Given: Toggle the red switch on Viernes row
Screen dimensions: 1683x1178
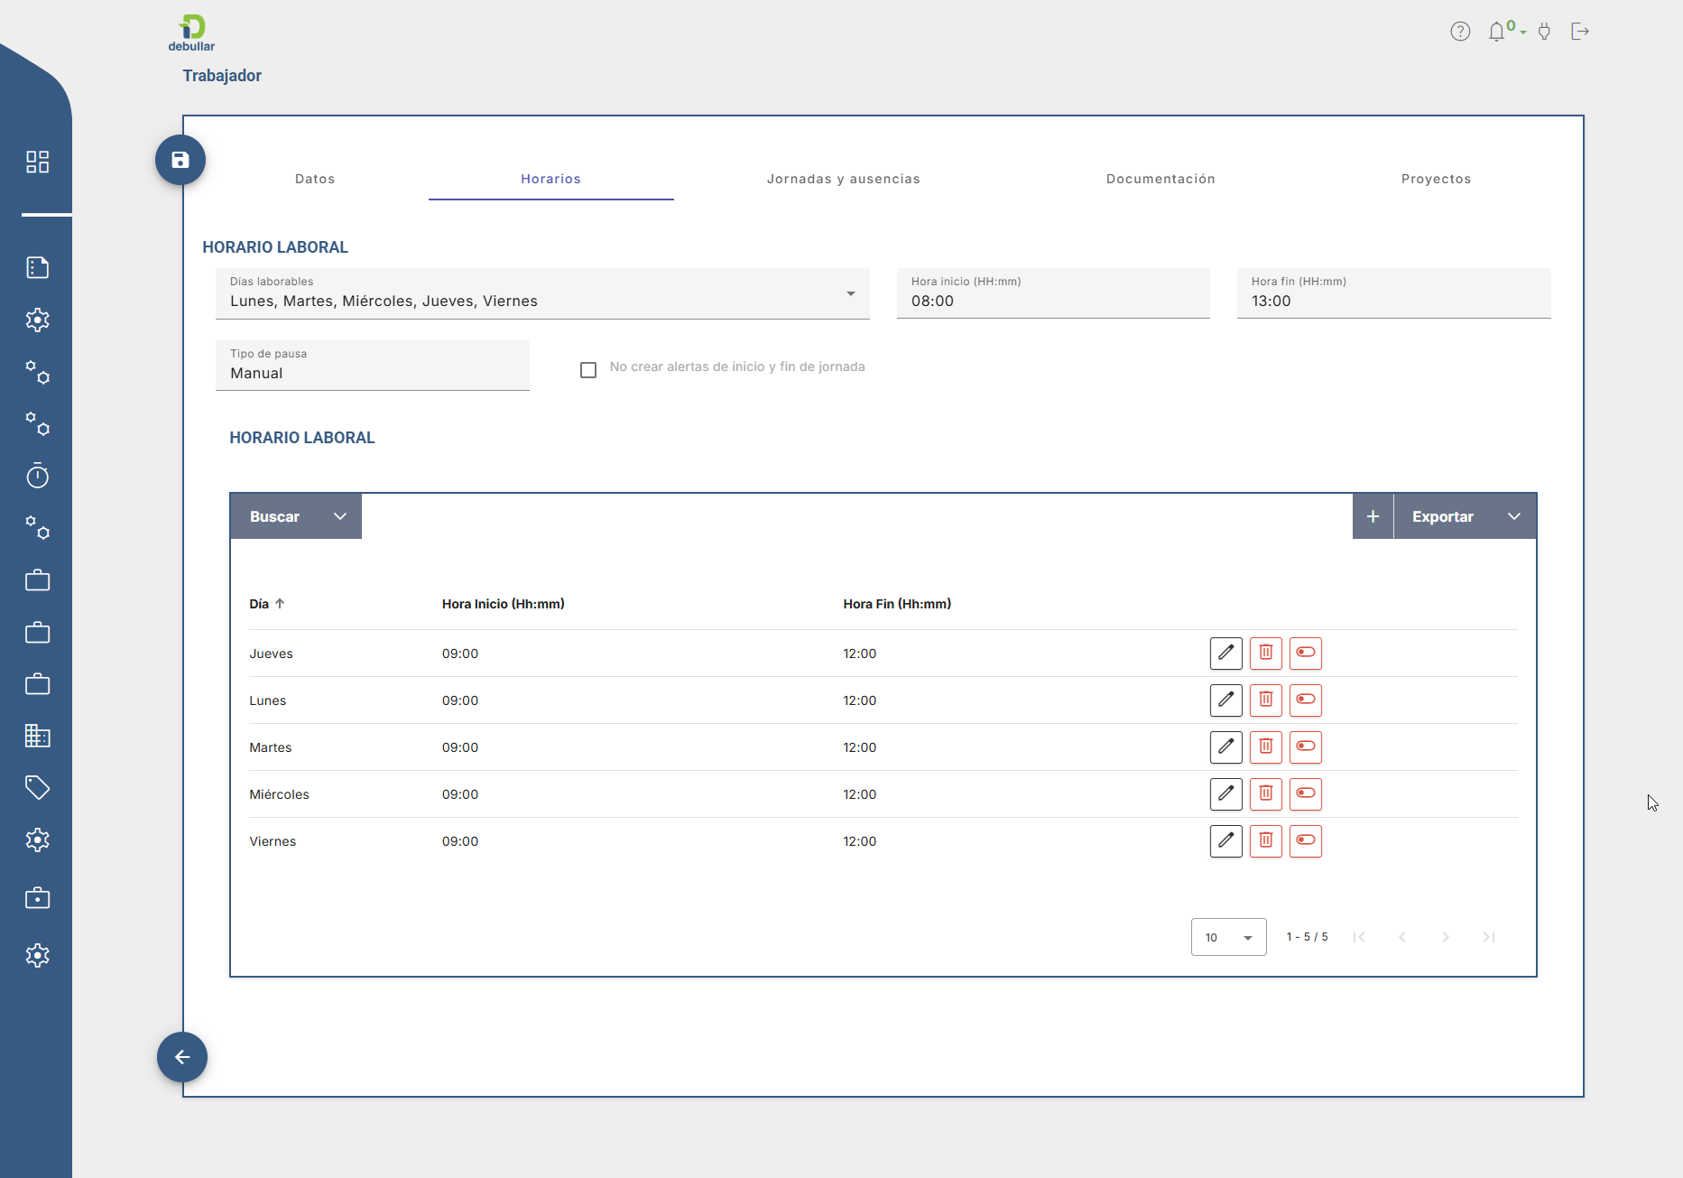Looking at the screenshot, I should [1305, 840].
